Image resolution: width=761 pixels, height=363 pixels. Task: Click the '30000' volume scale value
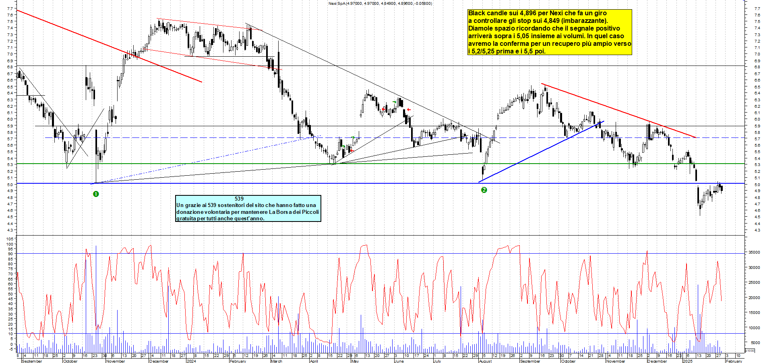coord(754,267)
